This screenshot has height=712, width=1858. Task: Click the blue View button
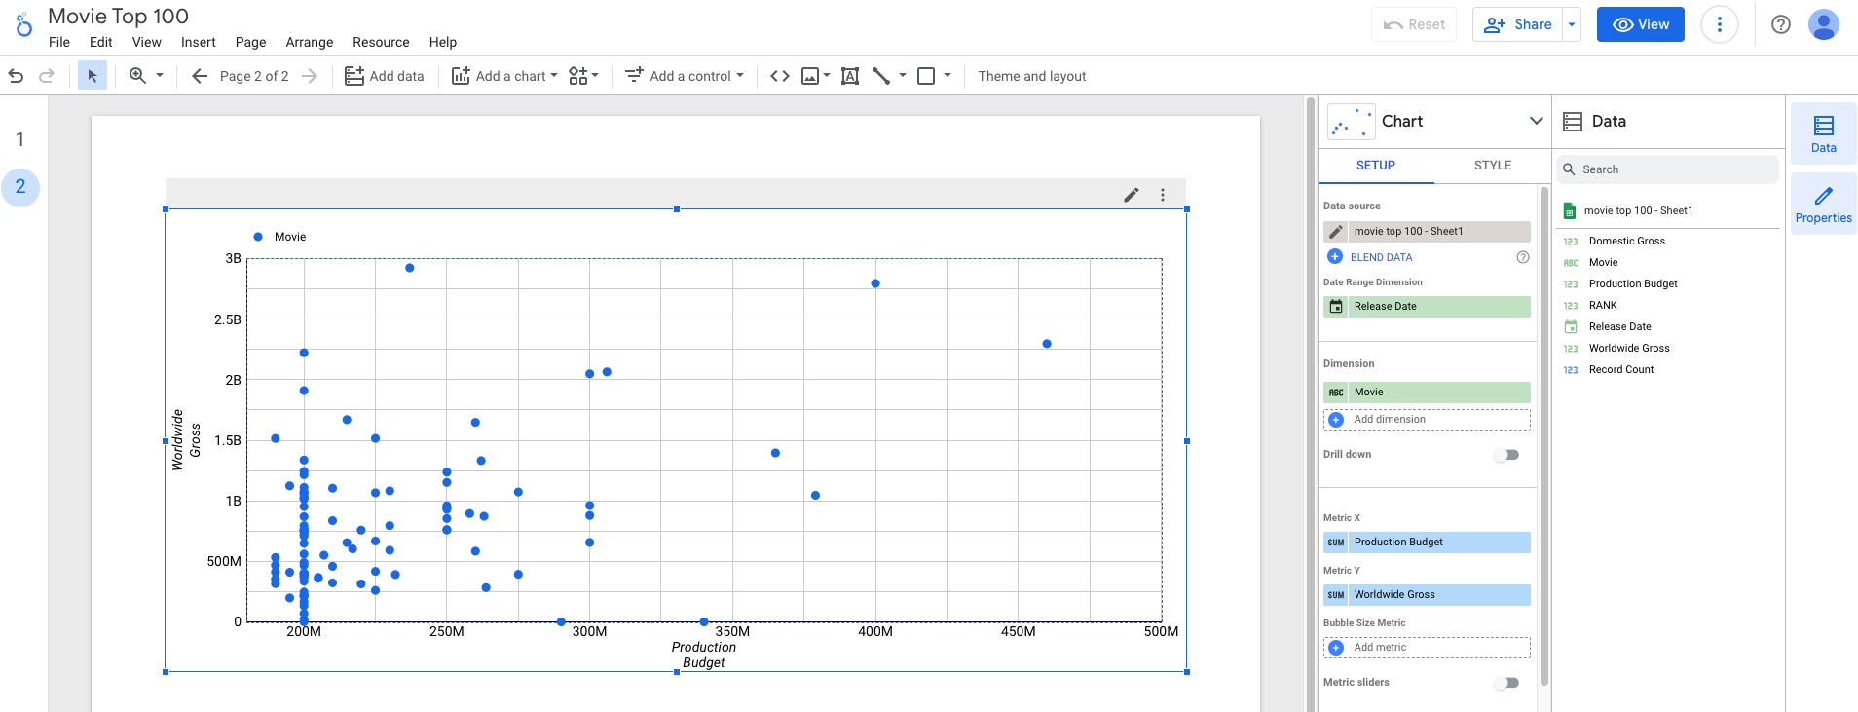point(1640,24)
